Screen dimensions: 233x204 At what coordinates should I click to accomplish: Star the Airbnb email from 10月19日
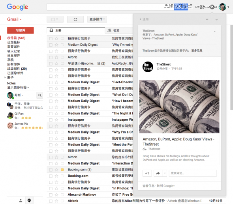click(56, 201)
